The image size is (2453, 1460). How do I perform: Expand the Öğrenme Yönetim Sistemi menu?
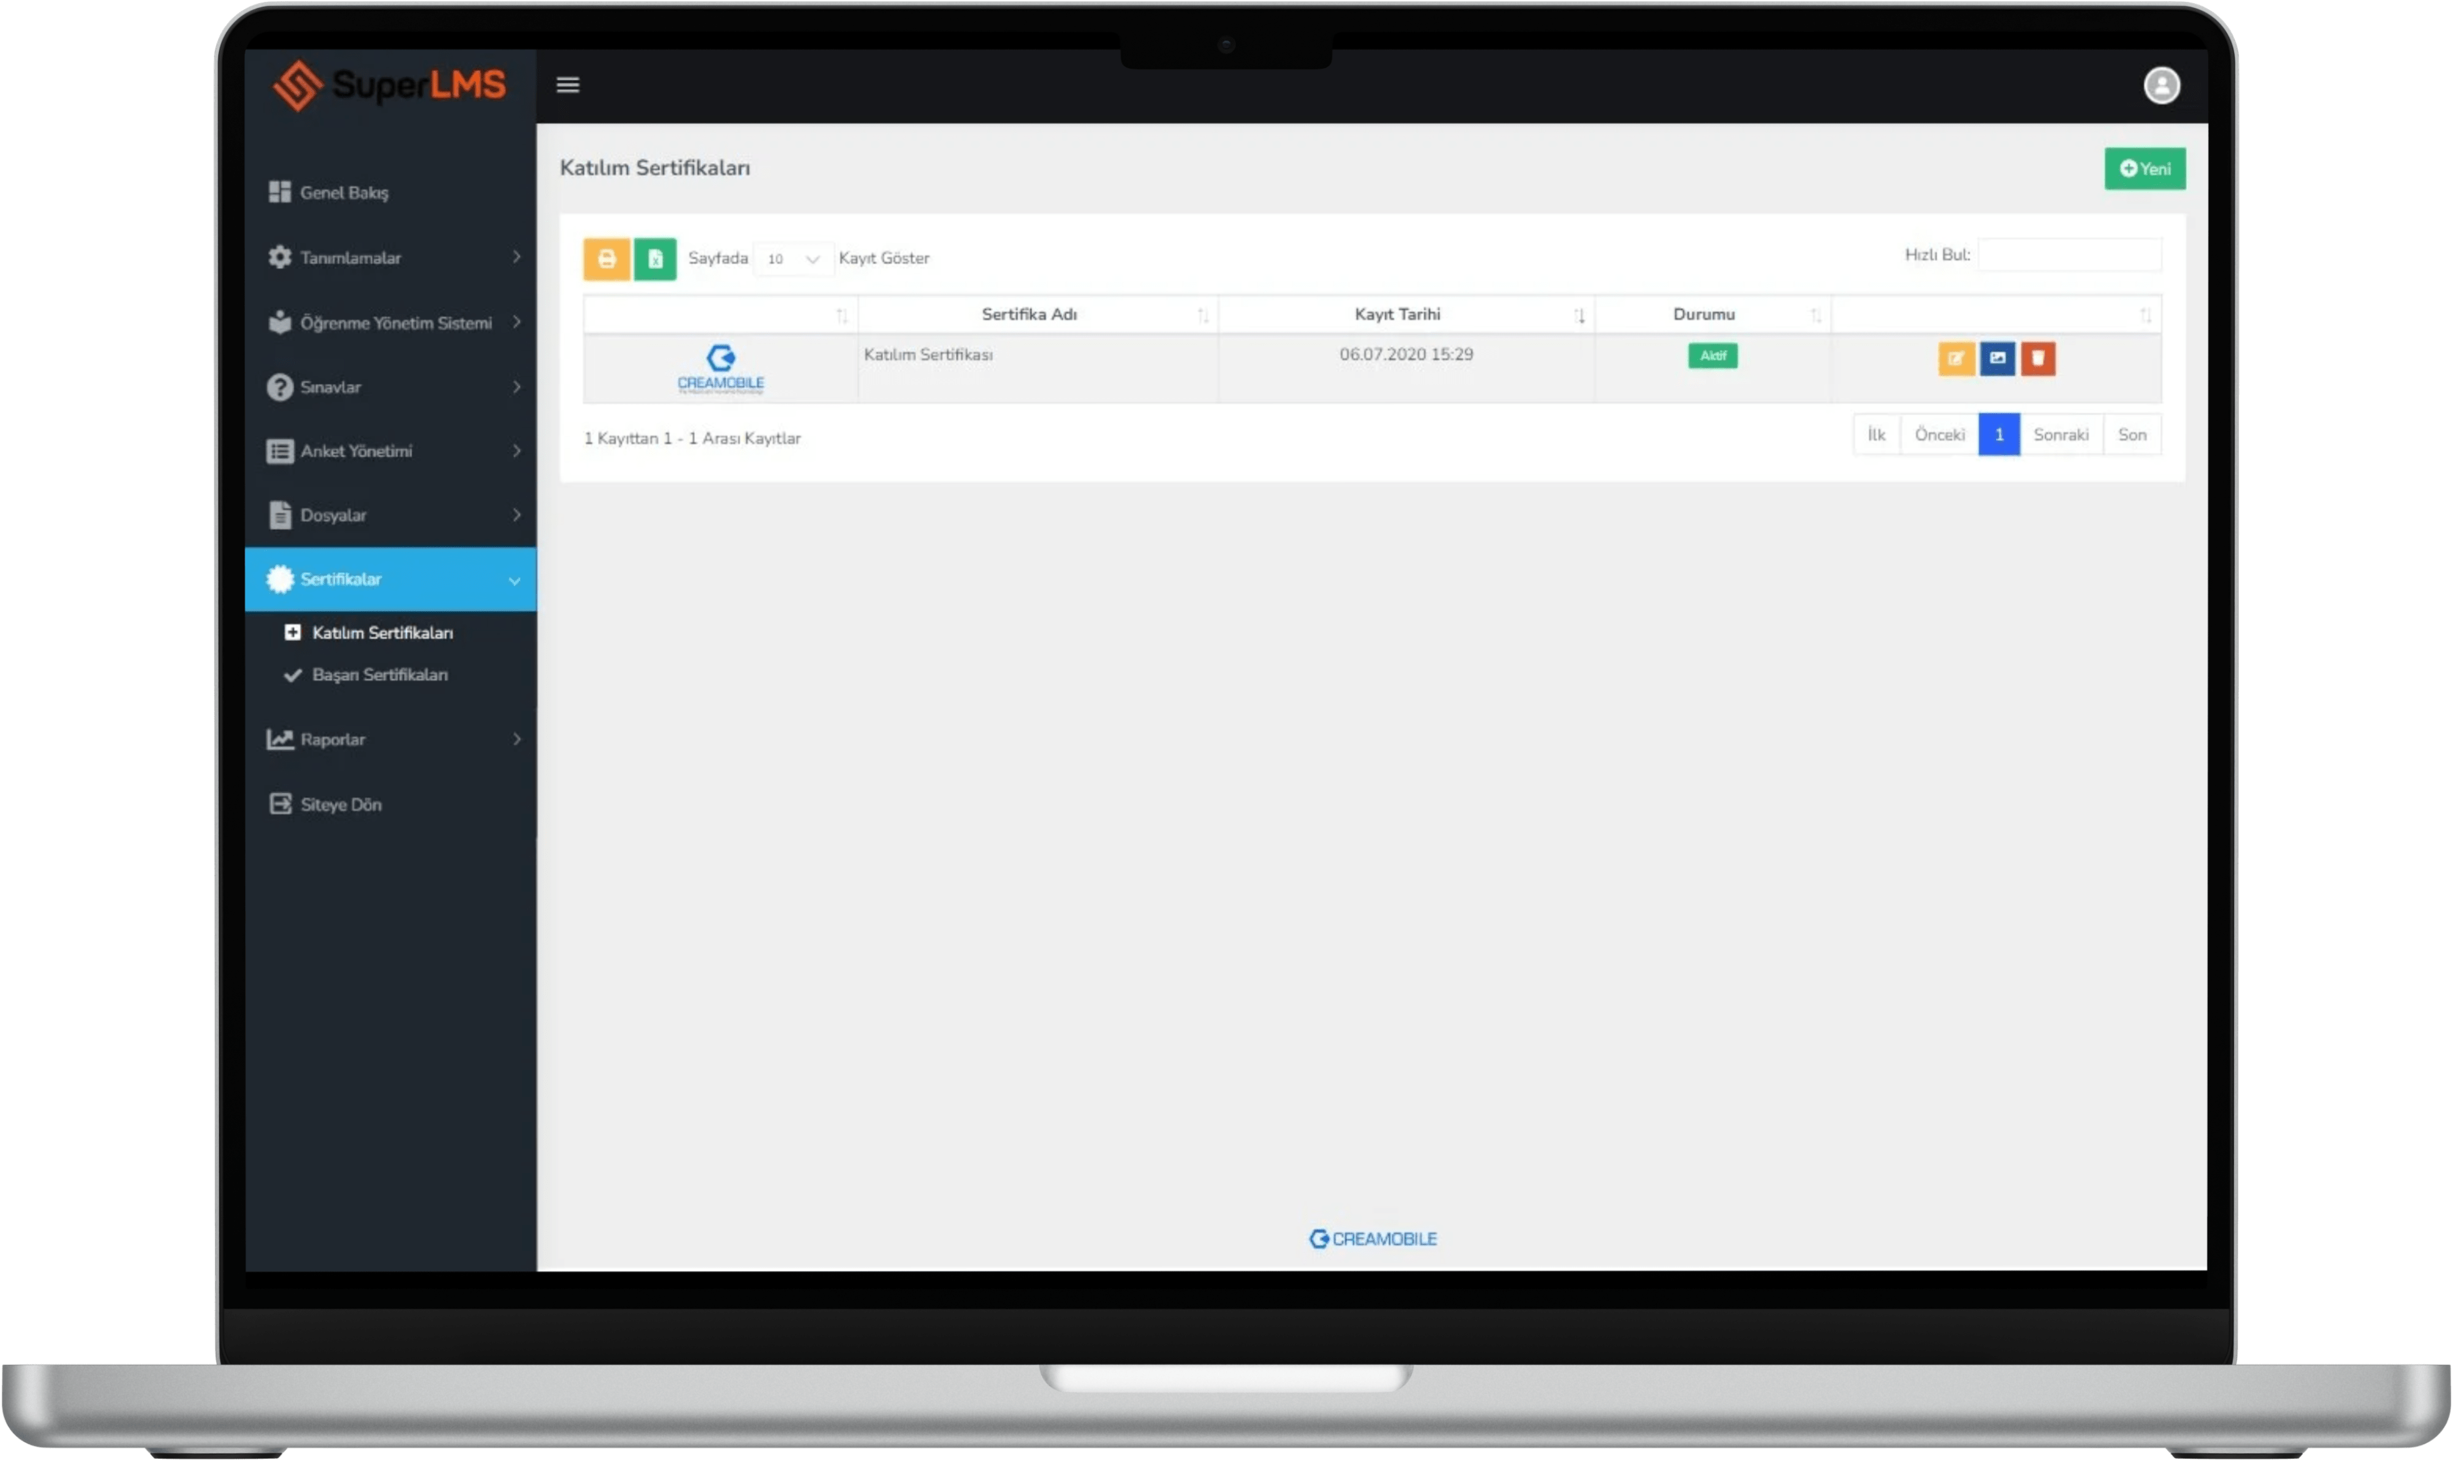tap(391, 321)
